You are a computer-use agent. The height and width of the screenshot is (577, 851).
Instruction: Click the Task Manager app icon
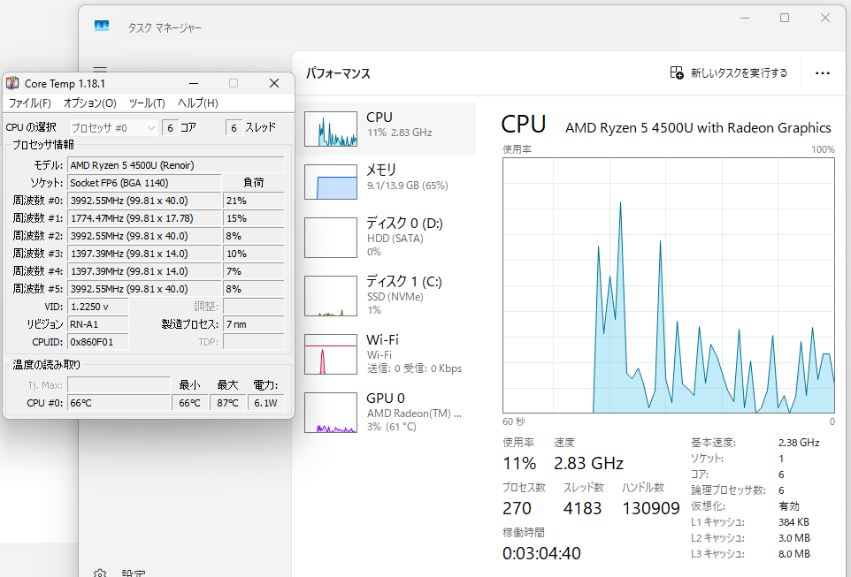[x=102, y=27]
